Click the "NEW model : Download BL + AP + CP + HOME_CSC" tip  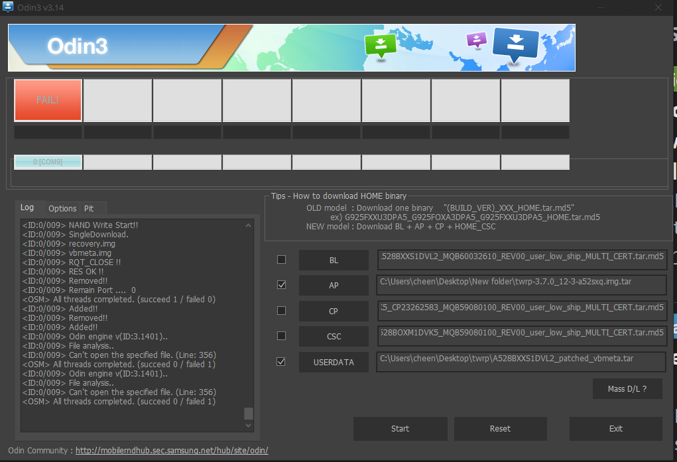(x=400, y=227)
